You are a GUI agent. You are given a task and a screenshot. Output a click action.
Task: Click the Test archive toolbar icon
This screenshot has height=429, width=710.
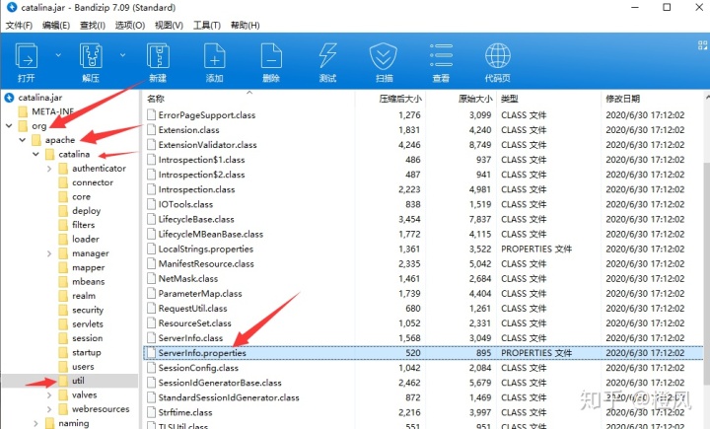click(327, 55)
